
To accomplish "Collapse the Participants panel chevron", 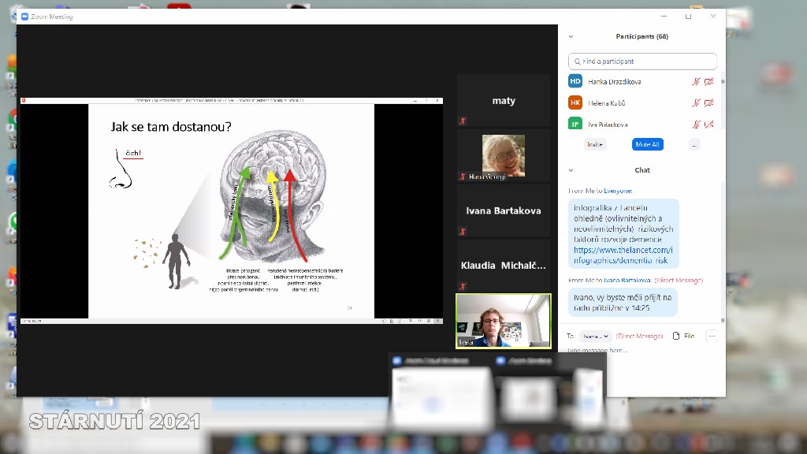I will pos(571,36).
